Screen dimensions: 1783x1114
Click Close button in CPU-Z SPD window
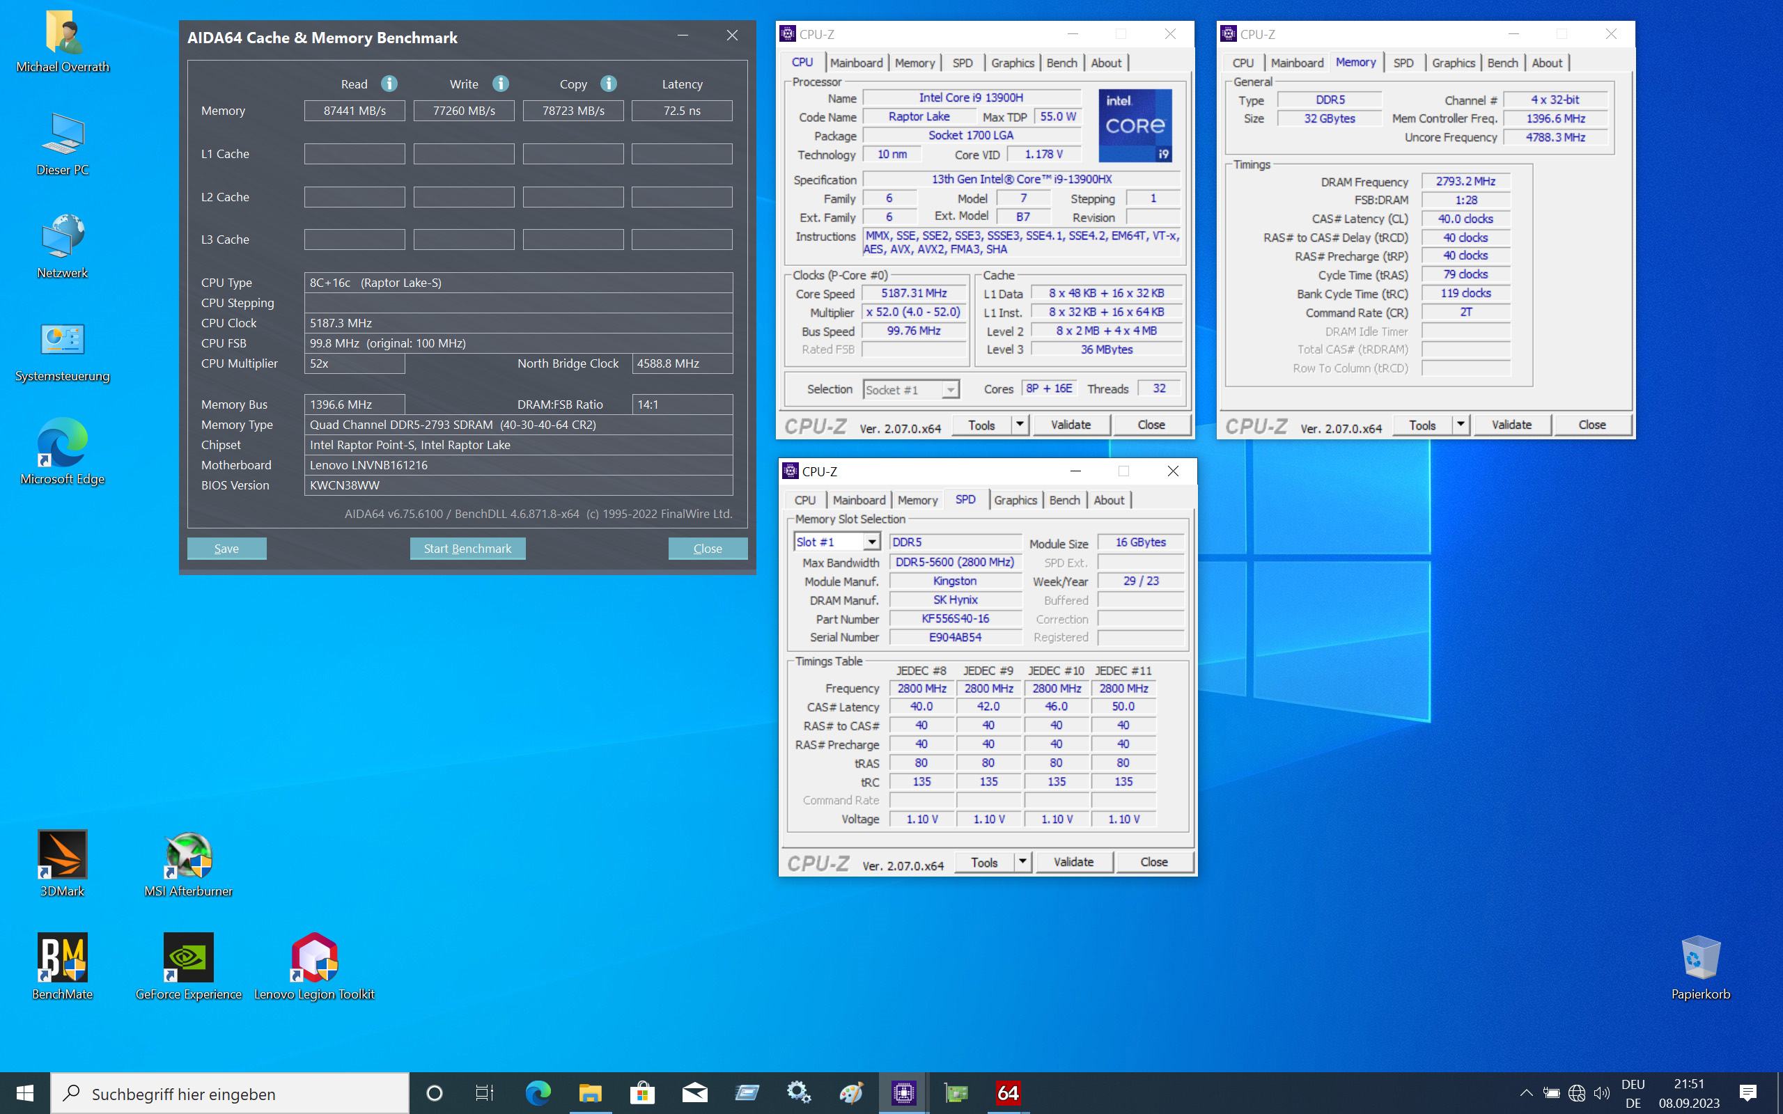tap(1154, 862)
